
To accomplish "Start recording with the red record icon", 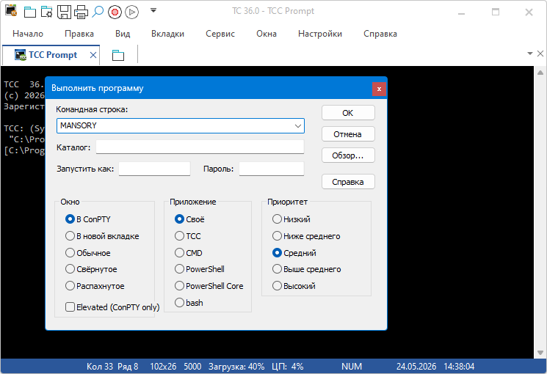I will click(x=115, y=12).
